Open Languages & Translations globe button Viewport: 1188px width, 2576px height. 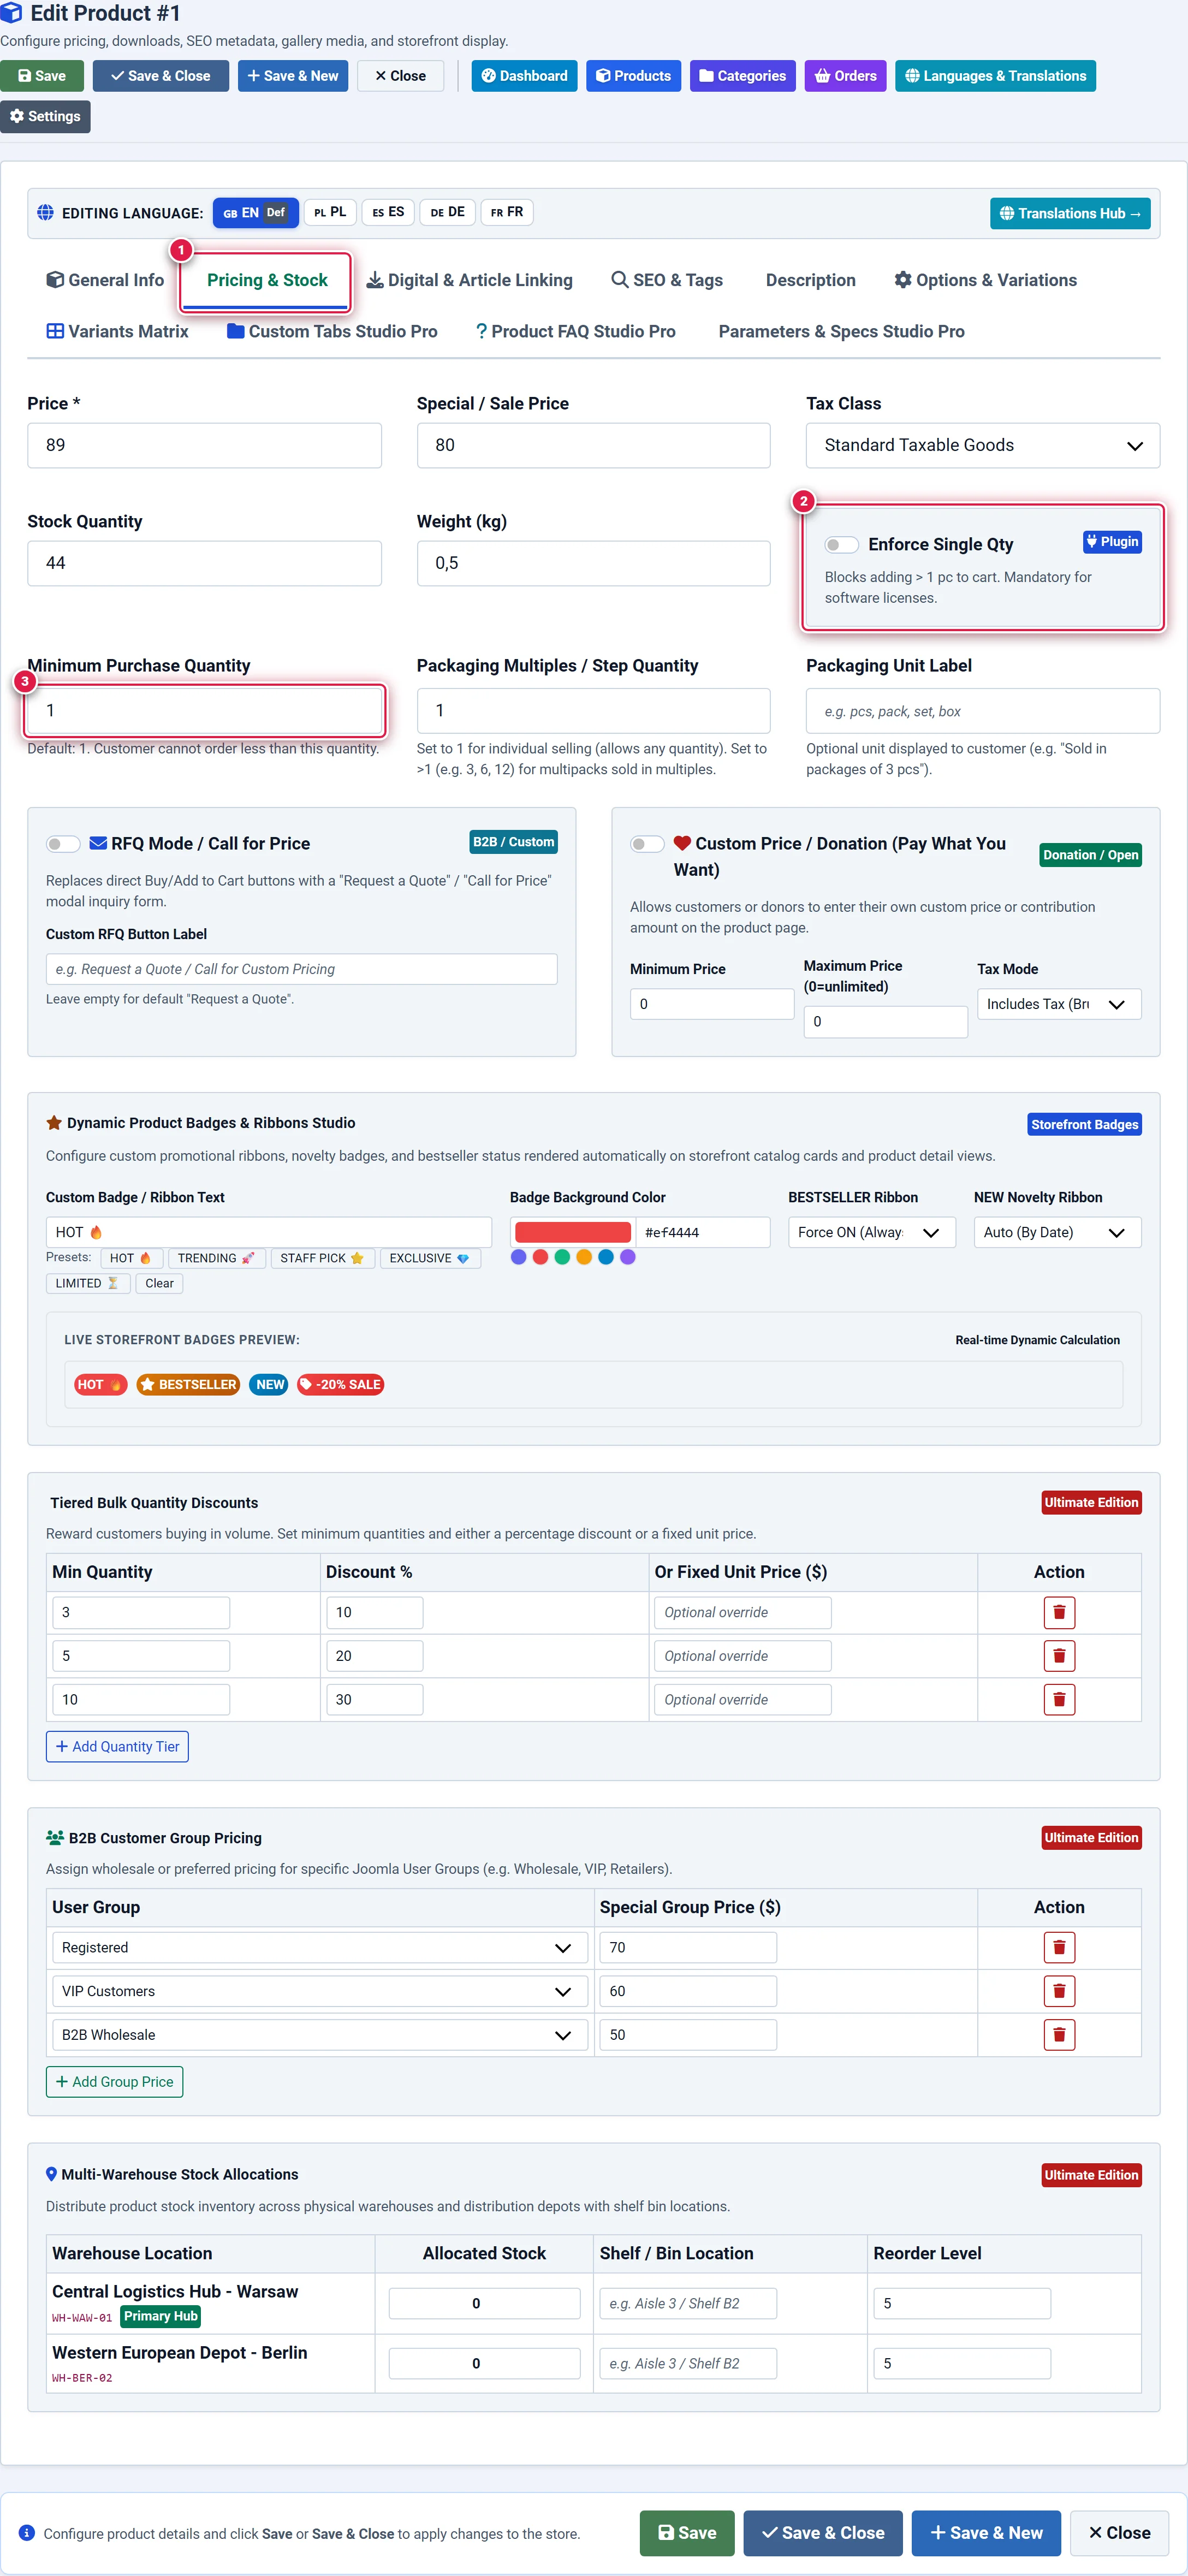pyautogui.click(x=995, y=76)
